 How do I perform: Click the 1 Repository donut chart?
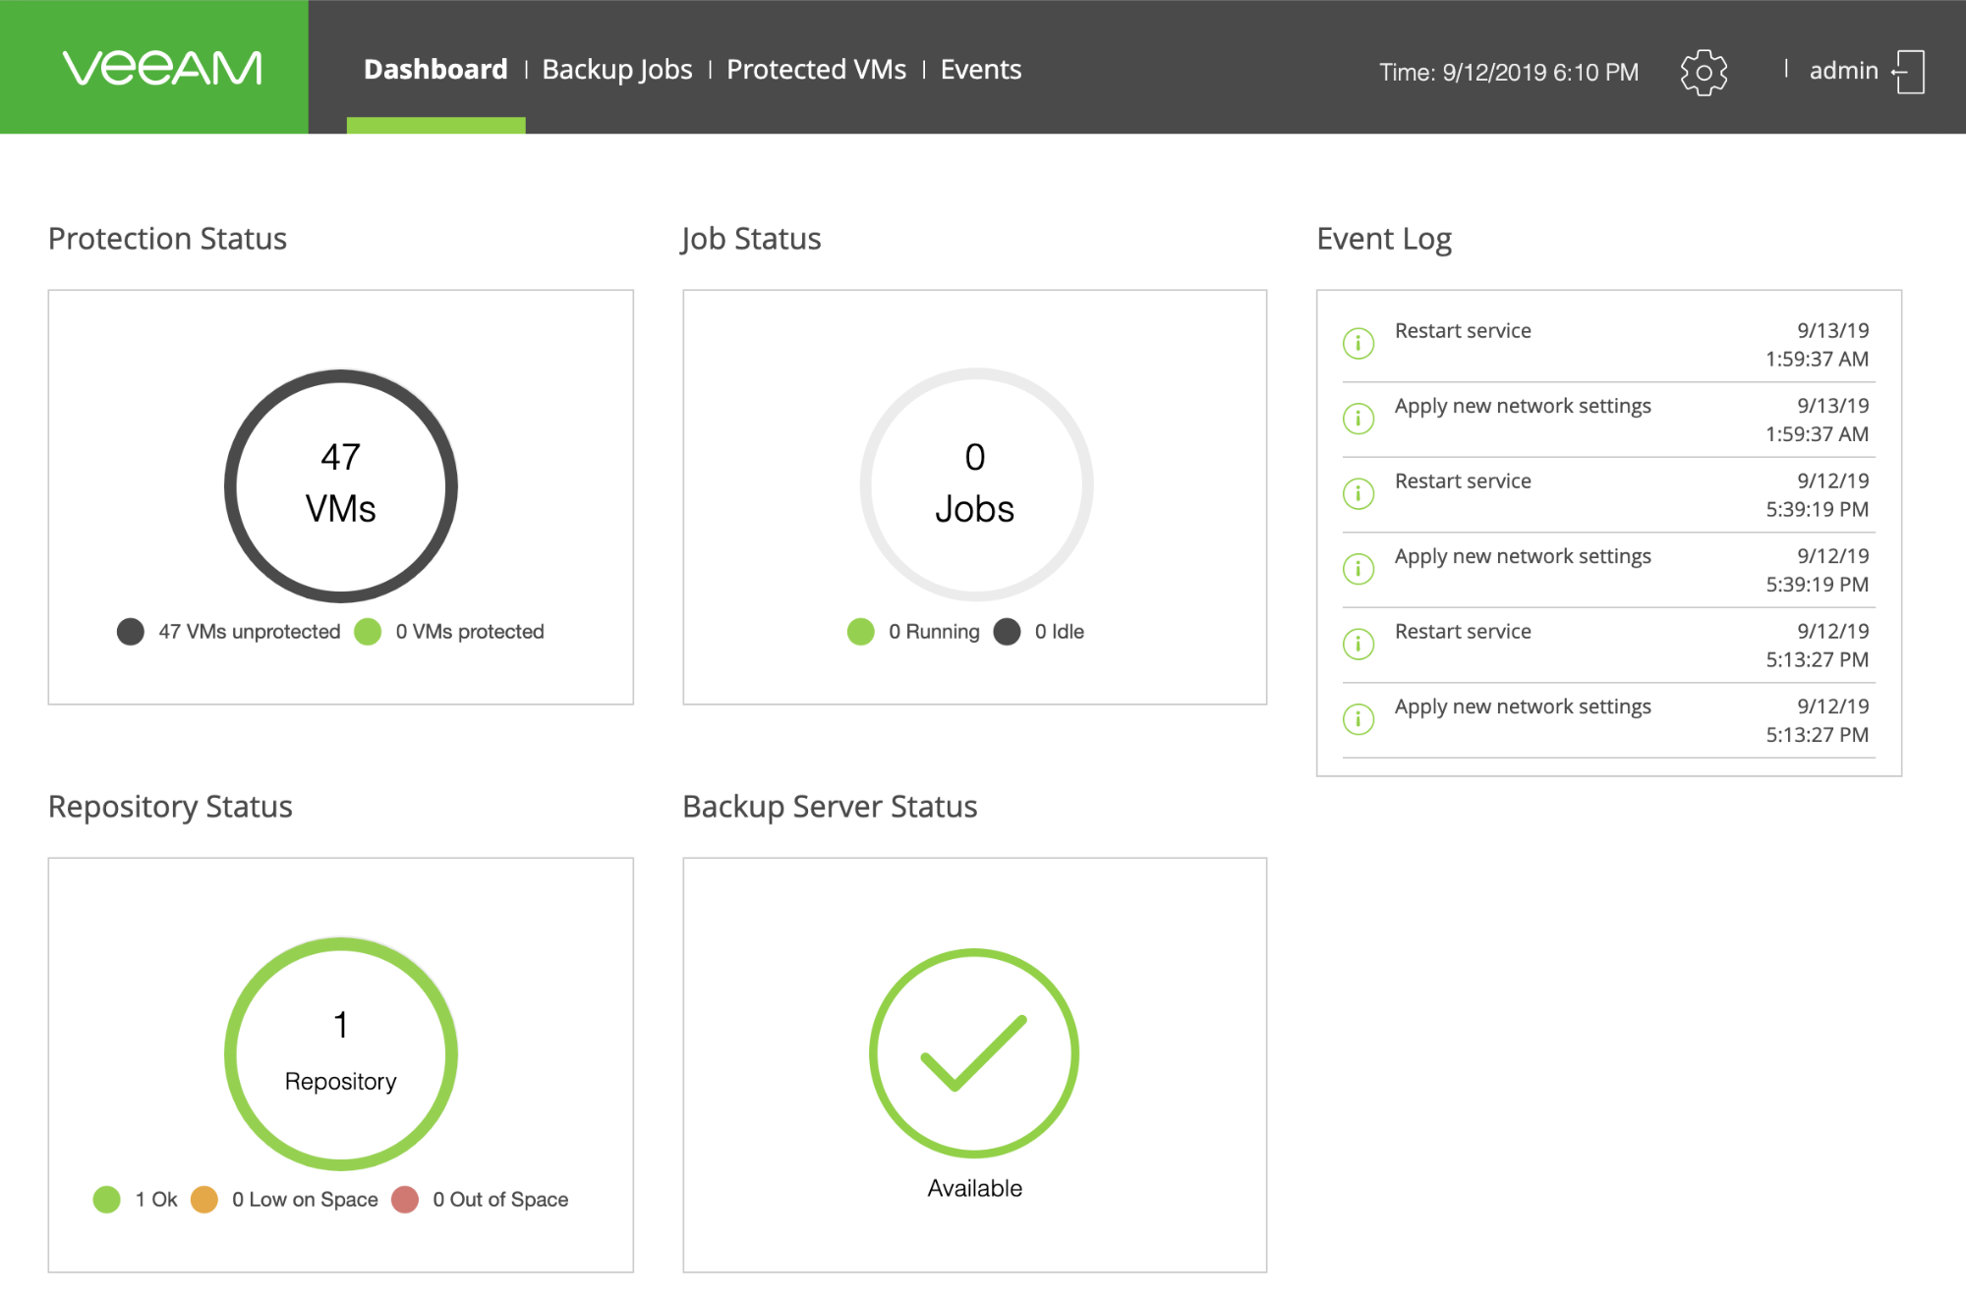(341, 1053)
